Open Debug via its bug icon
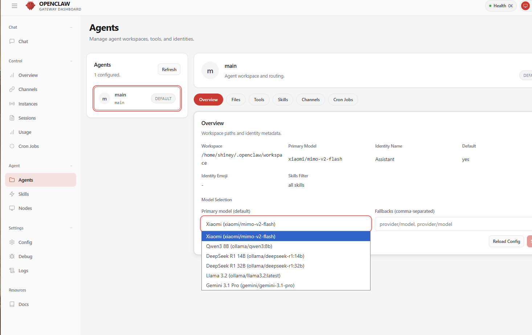 point(12,256)
